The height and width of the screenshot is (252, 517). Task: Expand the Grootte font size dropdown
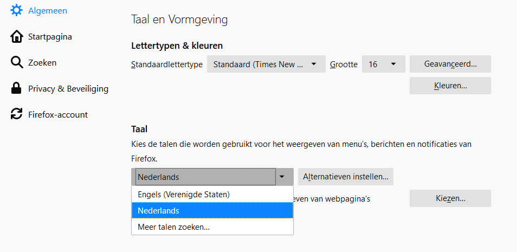pyautogui.click(x=383, y=64)
